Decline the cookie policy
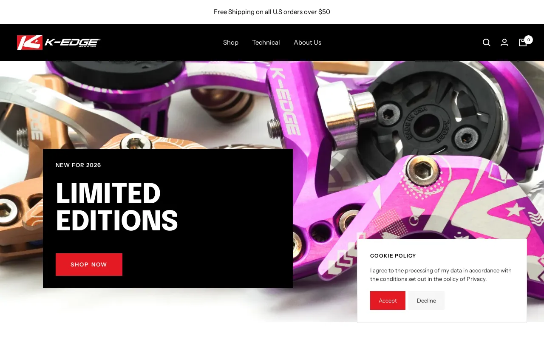The width and height of the screenshot is (544, 340). coord(426,300)
